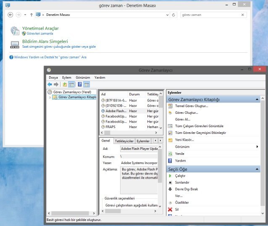Click the Yeni Klasör folder icon
The width and height of the screenshot is (268, 226).
pos(170,140)
